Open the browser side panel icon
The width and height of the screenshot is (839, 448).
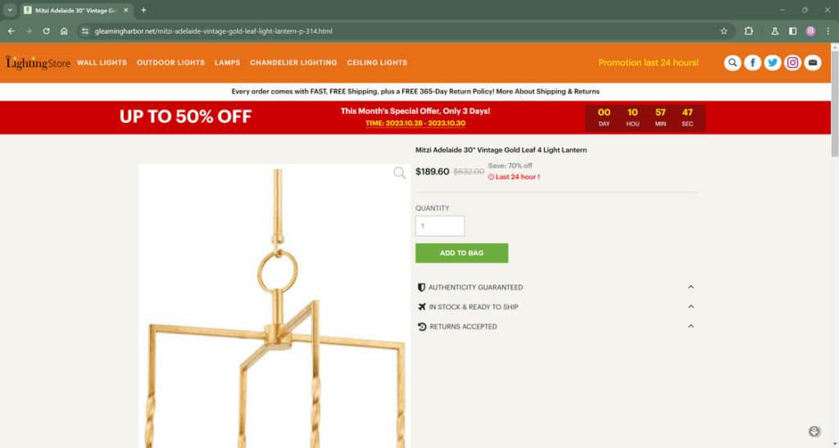(792, 31)
